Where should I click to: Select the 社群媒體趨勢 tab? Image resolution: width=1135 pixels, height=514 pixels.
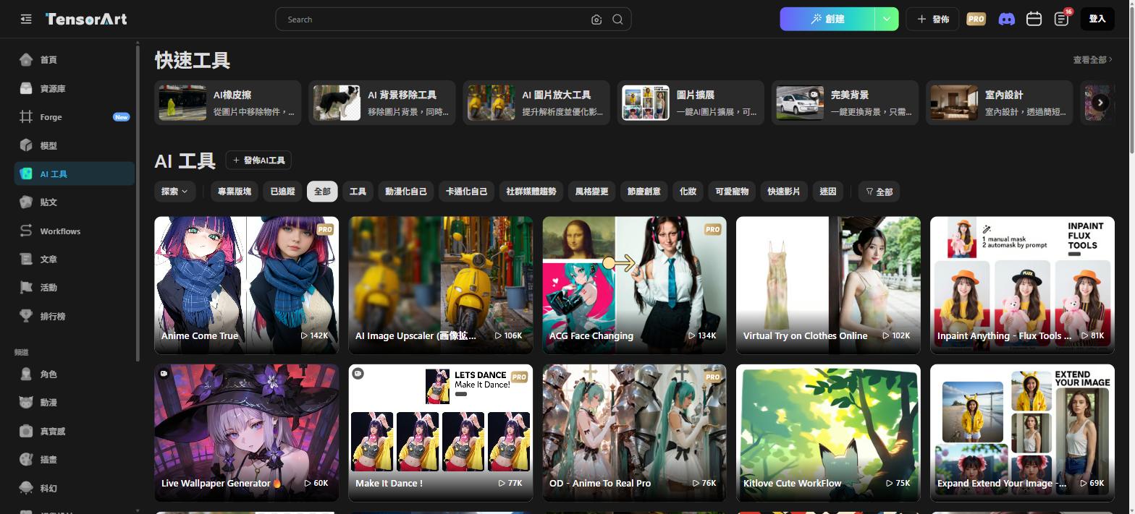(x=531, y=192)
